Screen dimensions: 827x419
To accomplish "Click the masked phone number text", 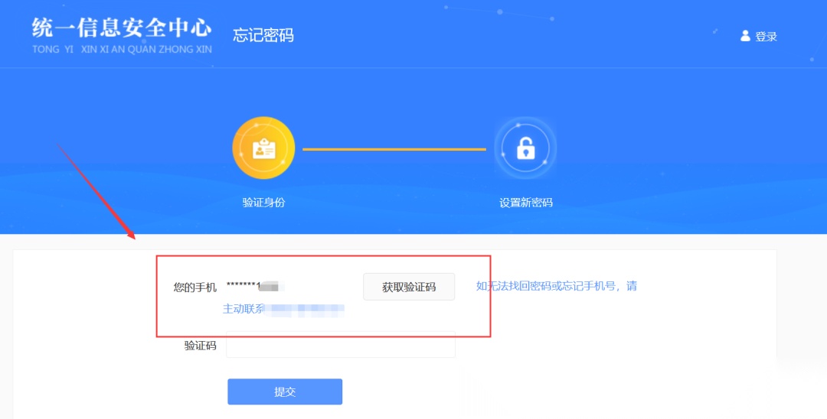I will (255, 287).
